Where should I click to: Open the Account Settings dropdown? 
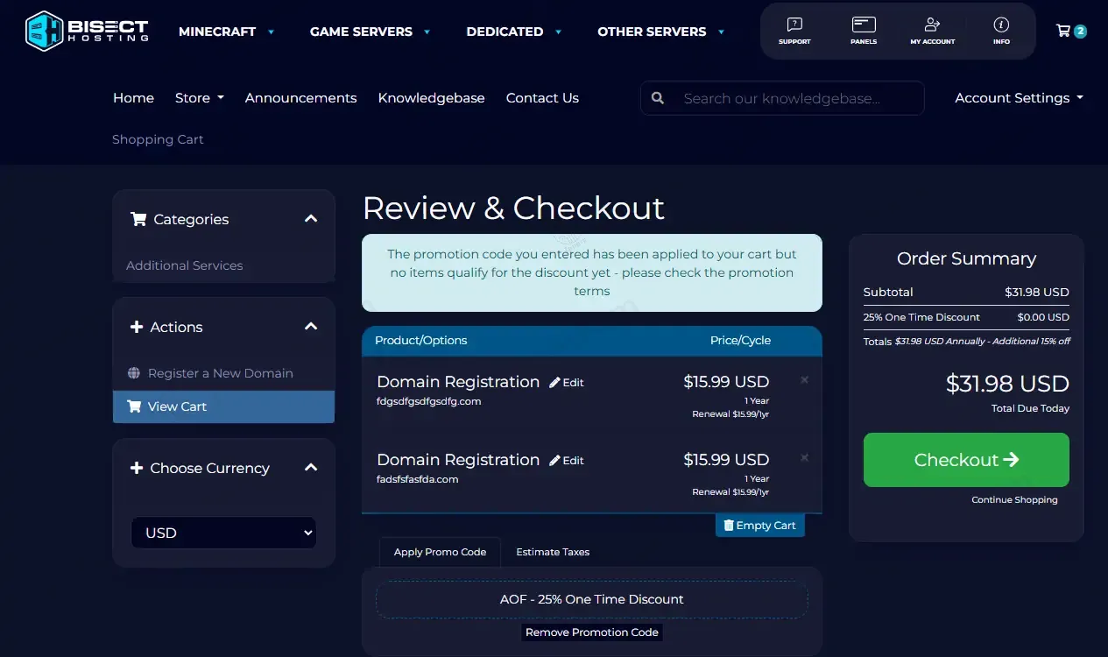[x=1019, y=98]
